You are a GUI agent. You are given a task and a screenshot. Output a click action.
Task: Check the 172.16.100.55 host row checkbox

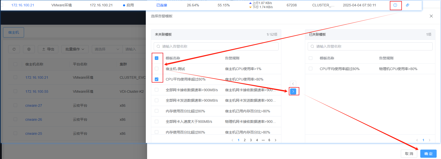pos(15,91)
